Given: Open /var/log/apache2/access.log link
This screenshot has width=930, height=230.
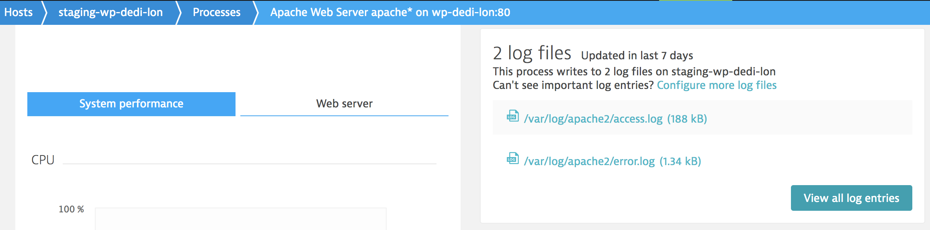Looking at the screenshot, I should pos(593,119).
